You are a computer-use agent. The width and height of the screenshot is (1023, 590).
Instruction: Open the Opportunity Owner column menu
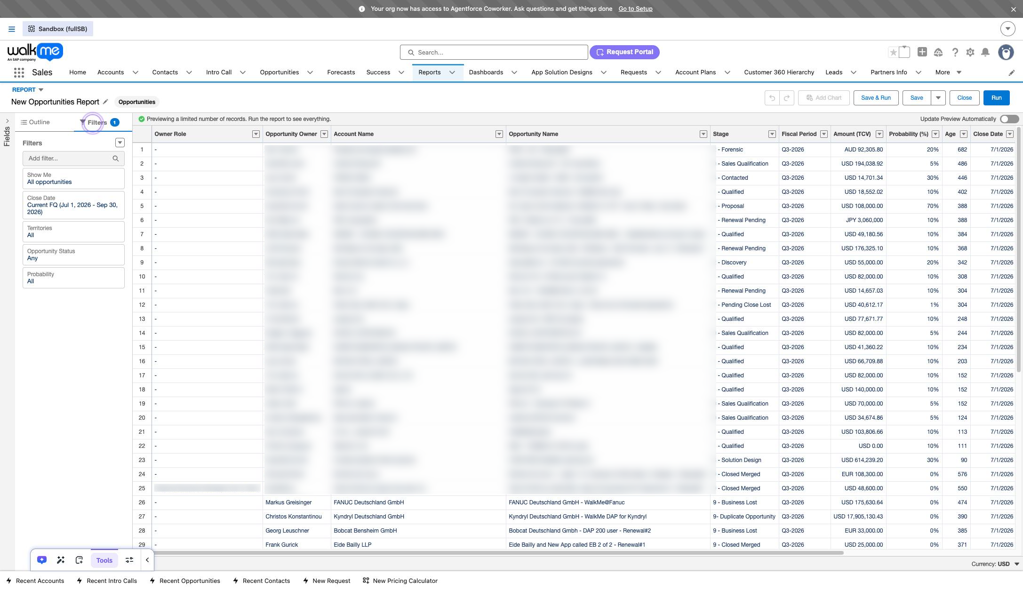point(324,134)
